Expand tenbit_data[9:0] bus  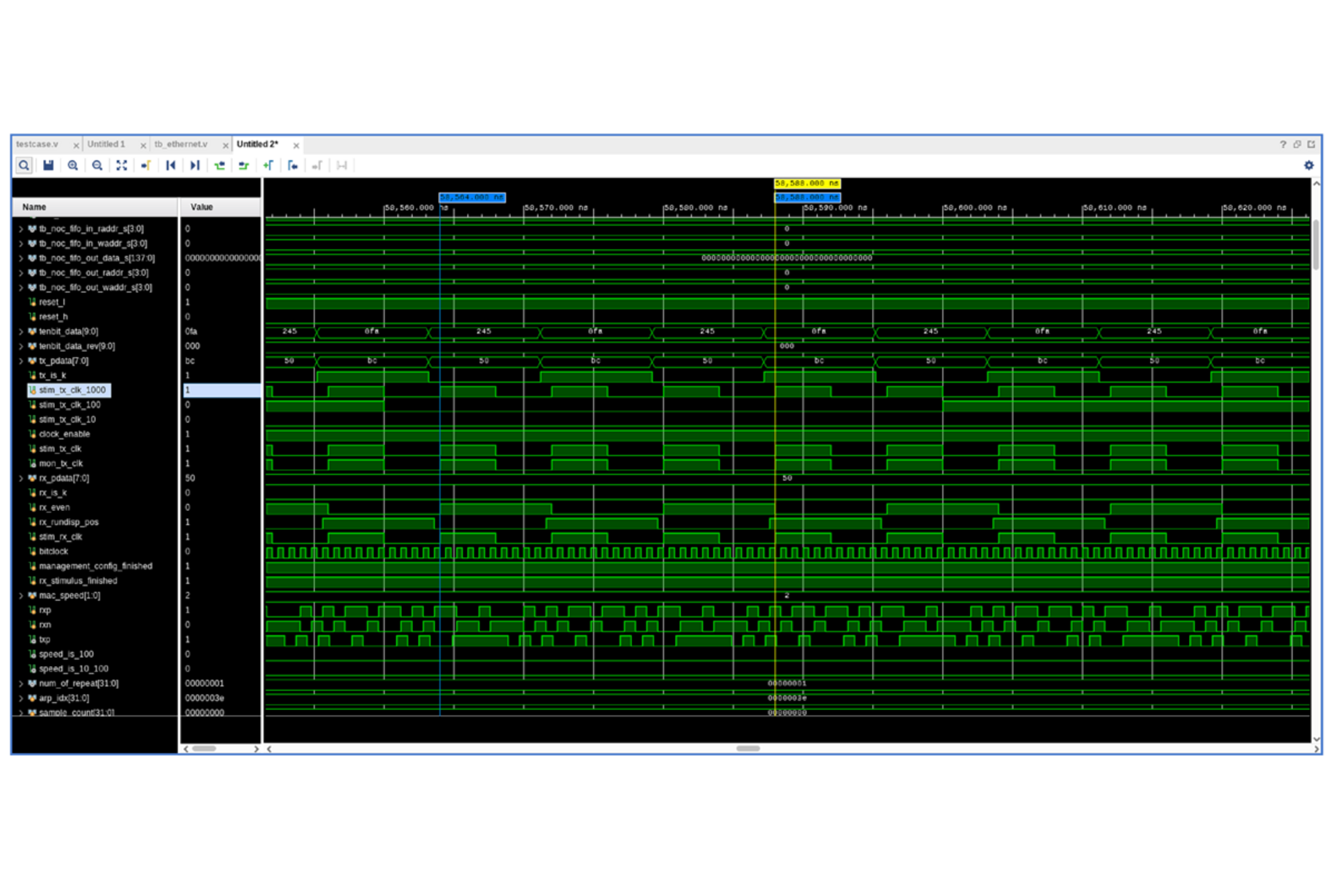[21, 332]
